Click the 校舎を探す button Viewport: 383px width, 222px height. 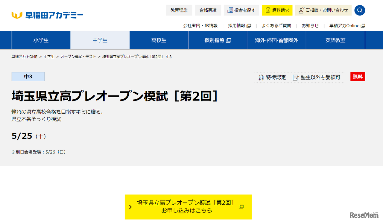[241, 10]
